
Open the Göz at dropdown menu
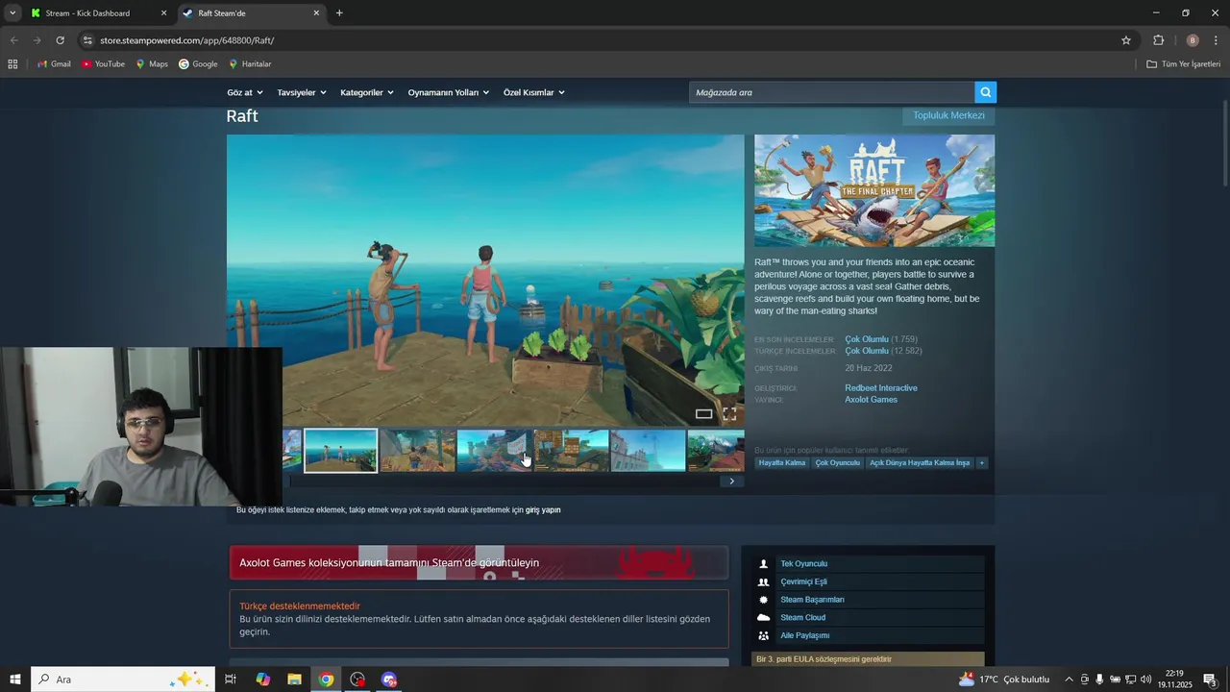pos(244,92)
